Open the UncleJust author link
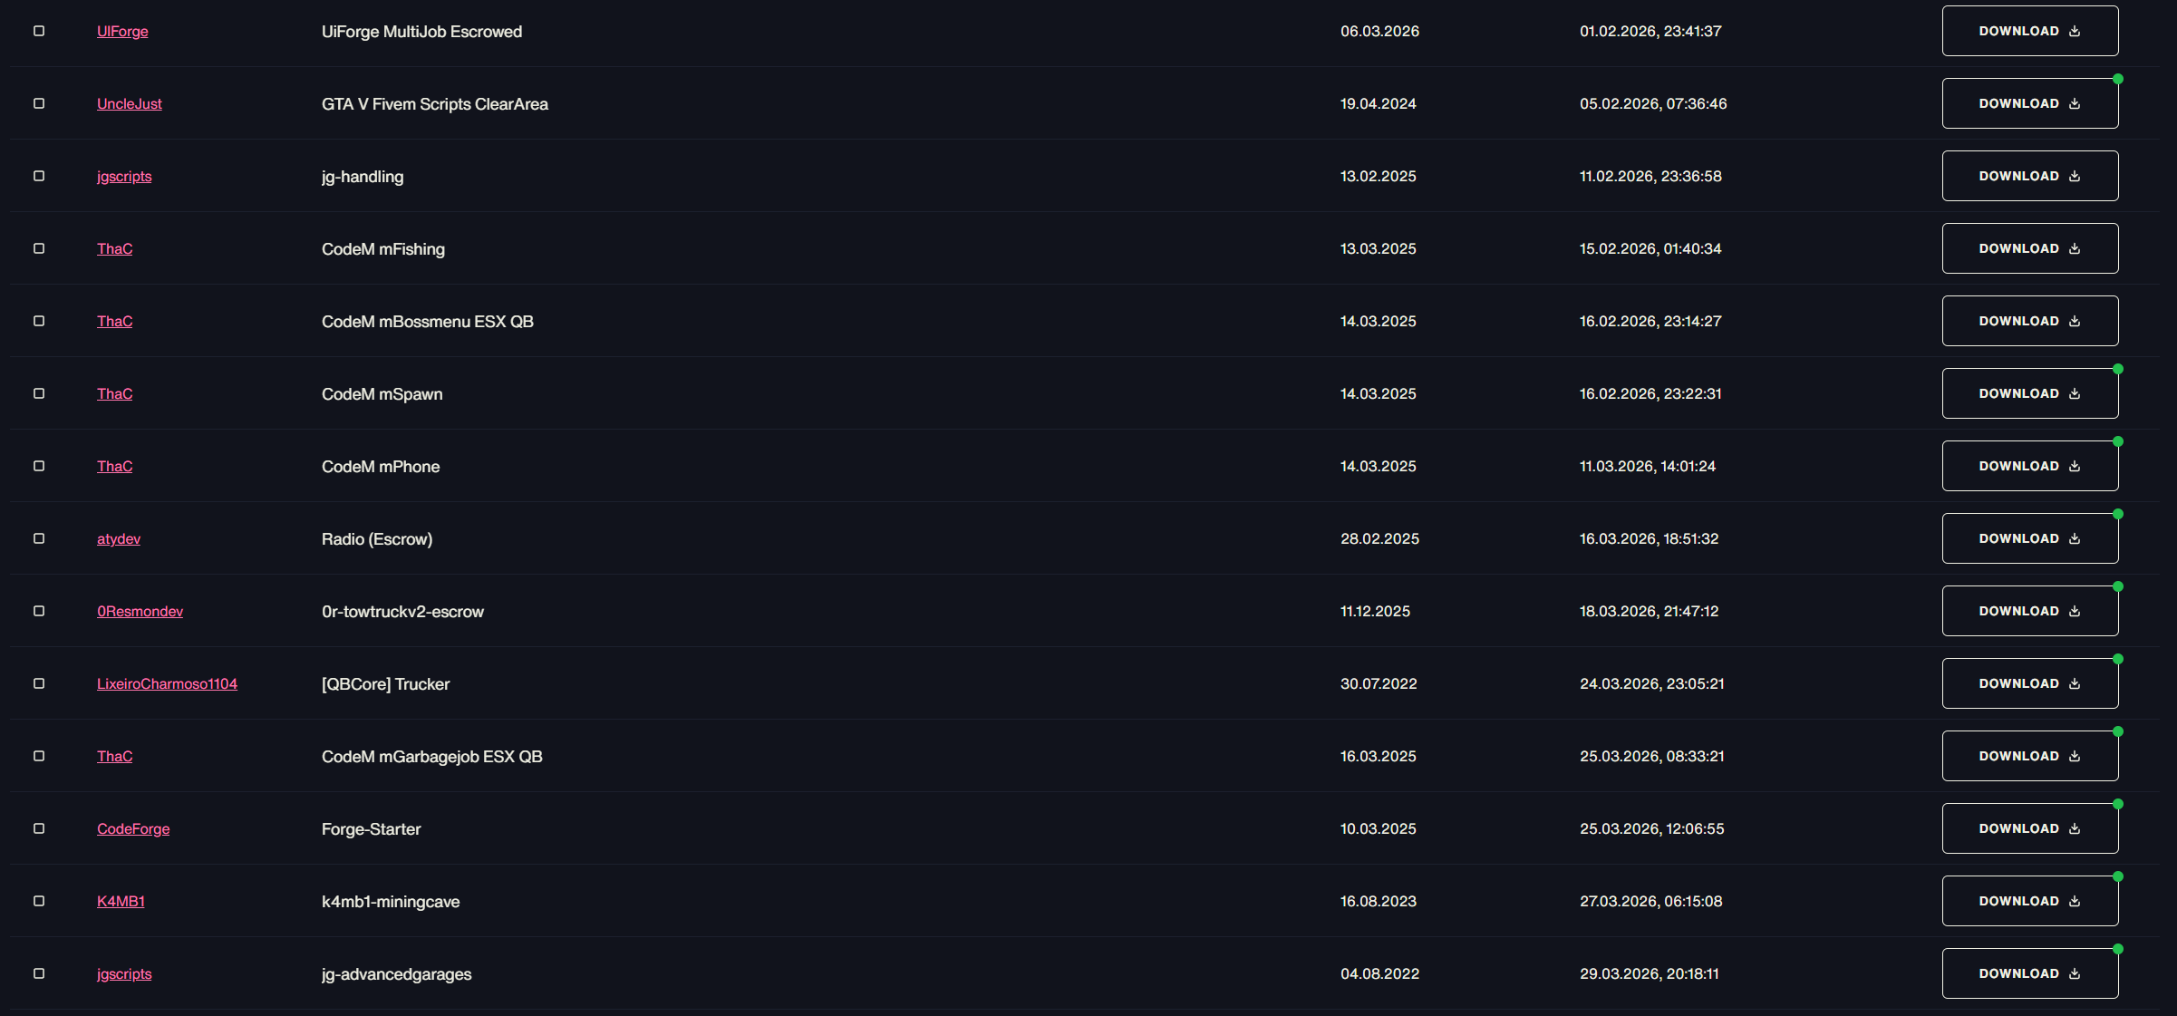This screenshot has width=2177, height=1016. tap(130, 103)
